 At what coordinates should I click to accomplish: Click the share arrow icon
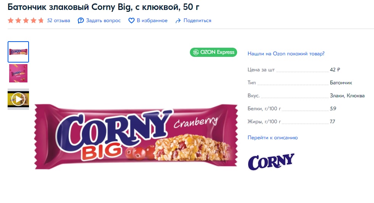[x=178, y=21]
